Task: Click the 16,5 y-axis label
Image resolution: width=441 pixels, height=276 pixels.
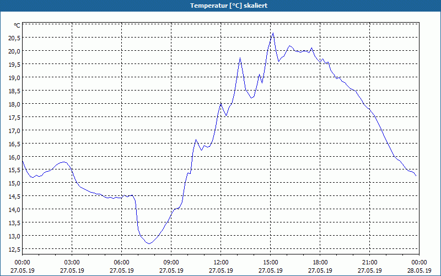Action: pos(14,145)
